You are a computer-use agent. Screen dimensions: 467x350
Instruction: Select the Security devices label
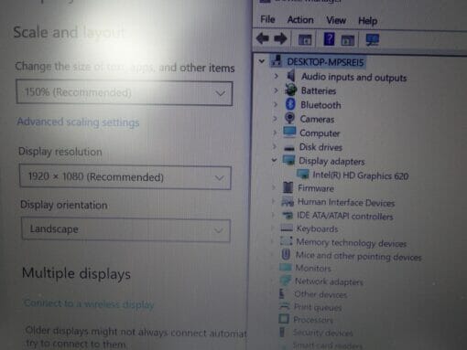coord(323,333)
